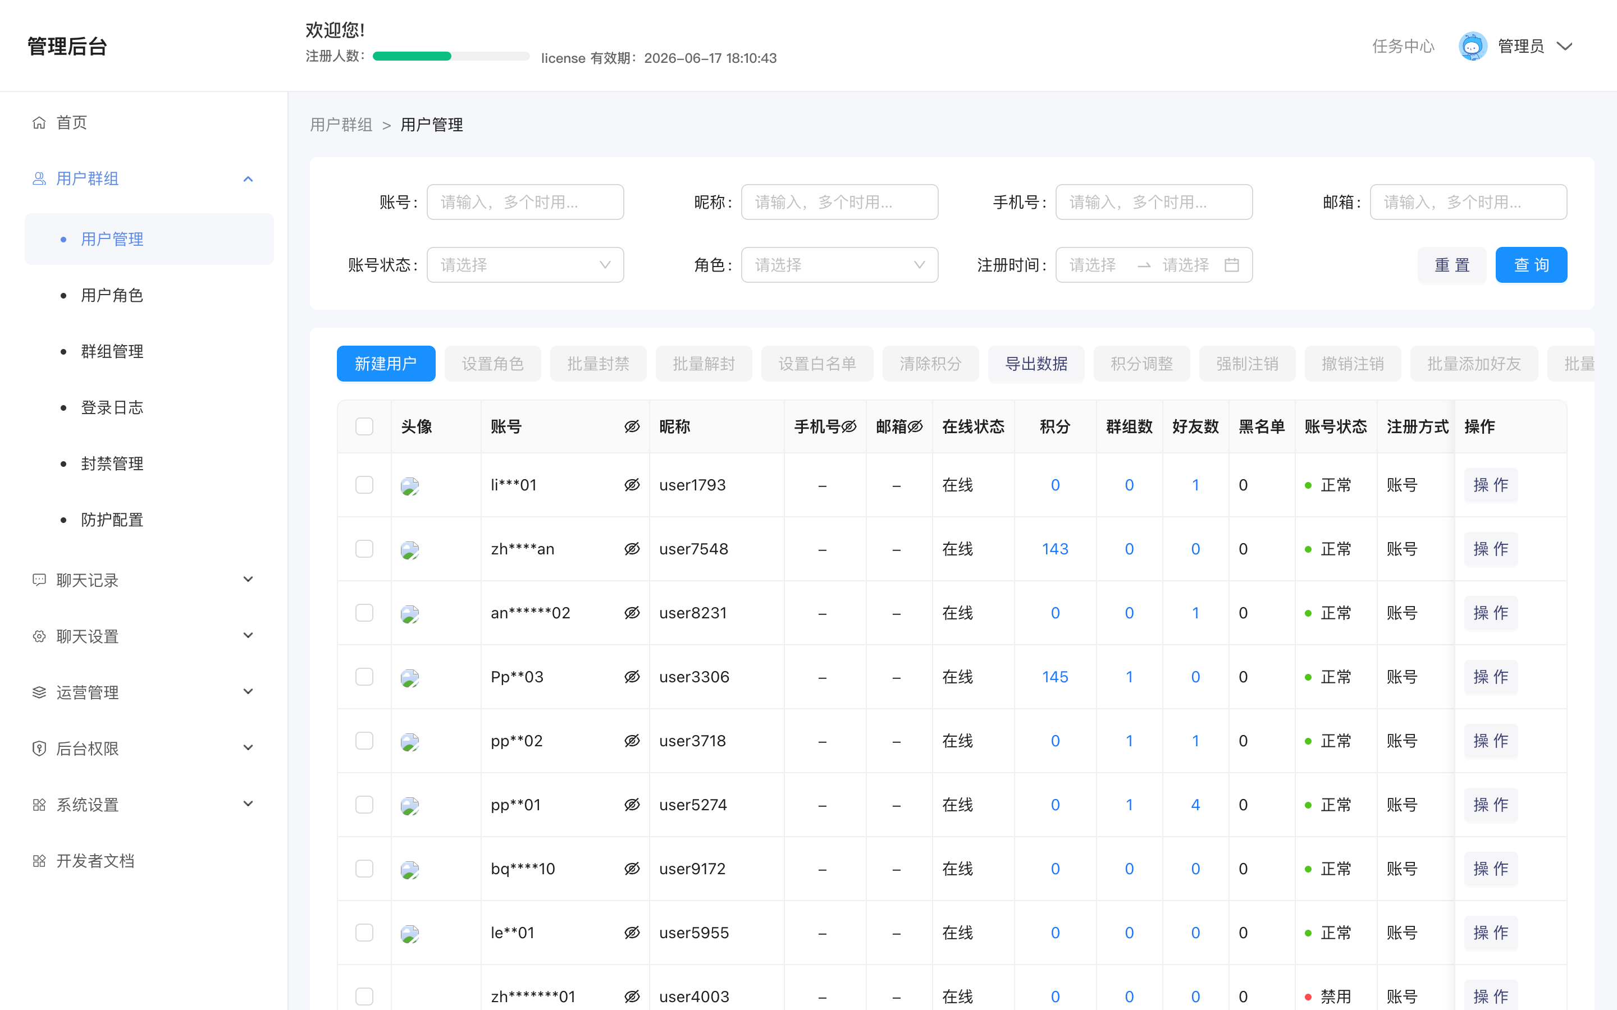This screenshot has height=1010, width=1617.
Task: Focus the 手机号 search input
Action: click(1154, 202)
